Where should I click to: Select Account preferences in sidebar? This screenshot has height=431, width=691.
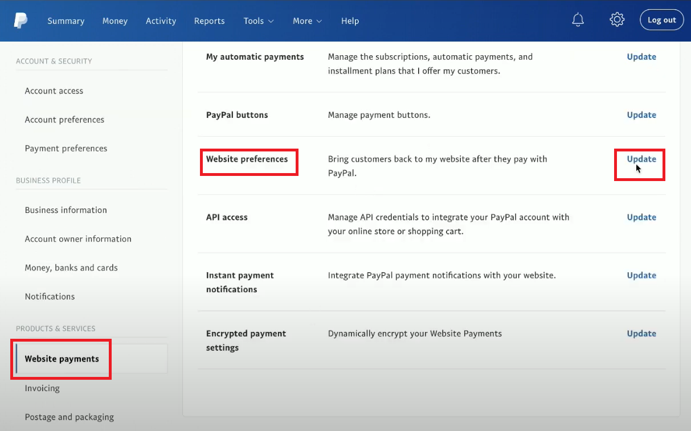[x=64, y=120]
